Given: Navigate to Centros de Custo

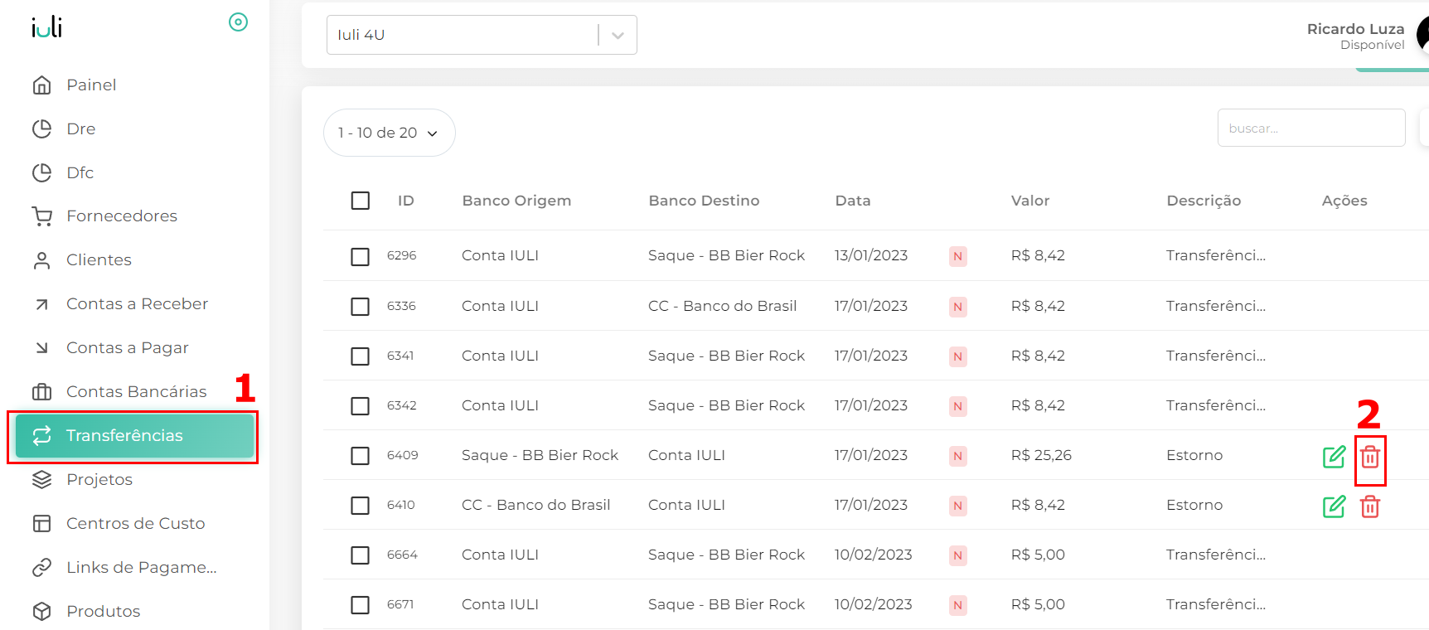Looking at the screenshot, I should [x=135, y=523].
